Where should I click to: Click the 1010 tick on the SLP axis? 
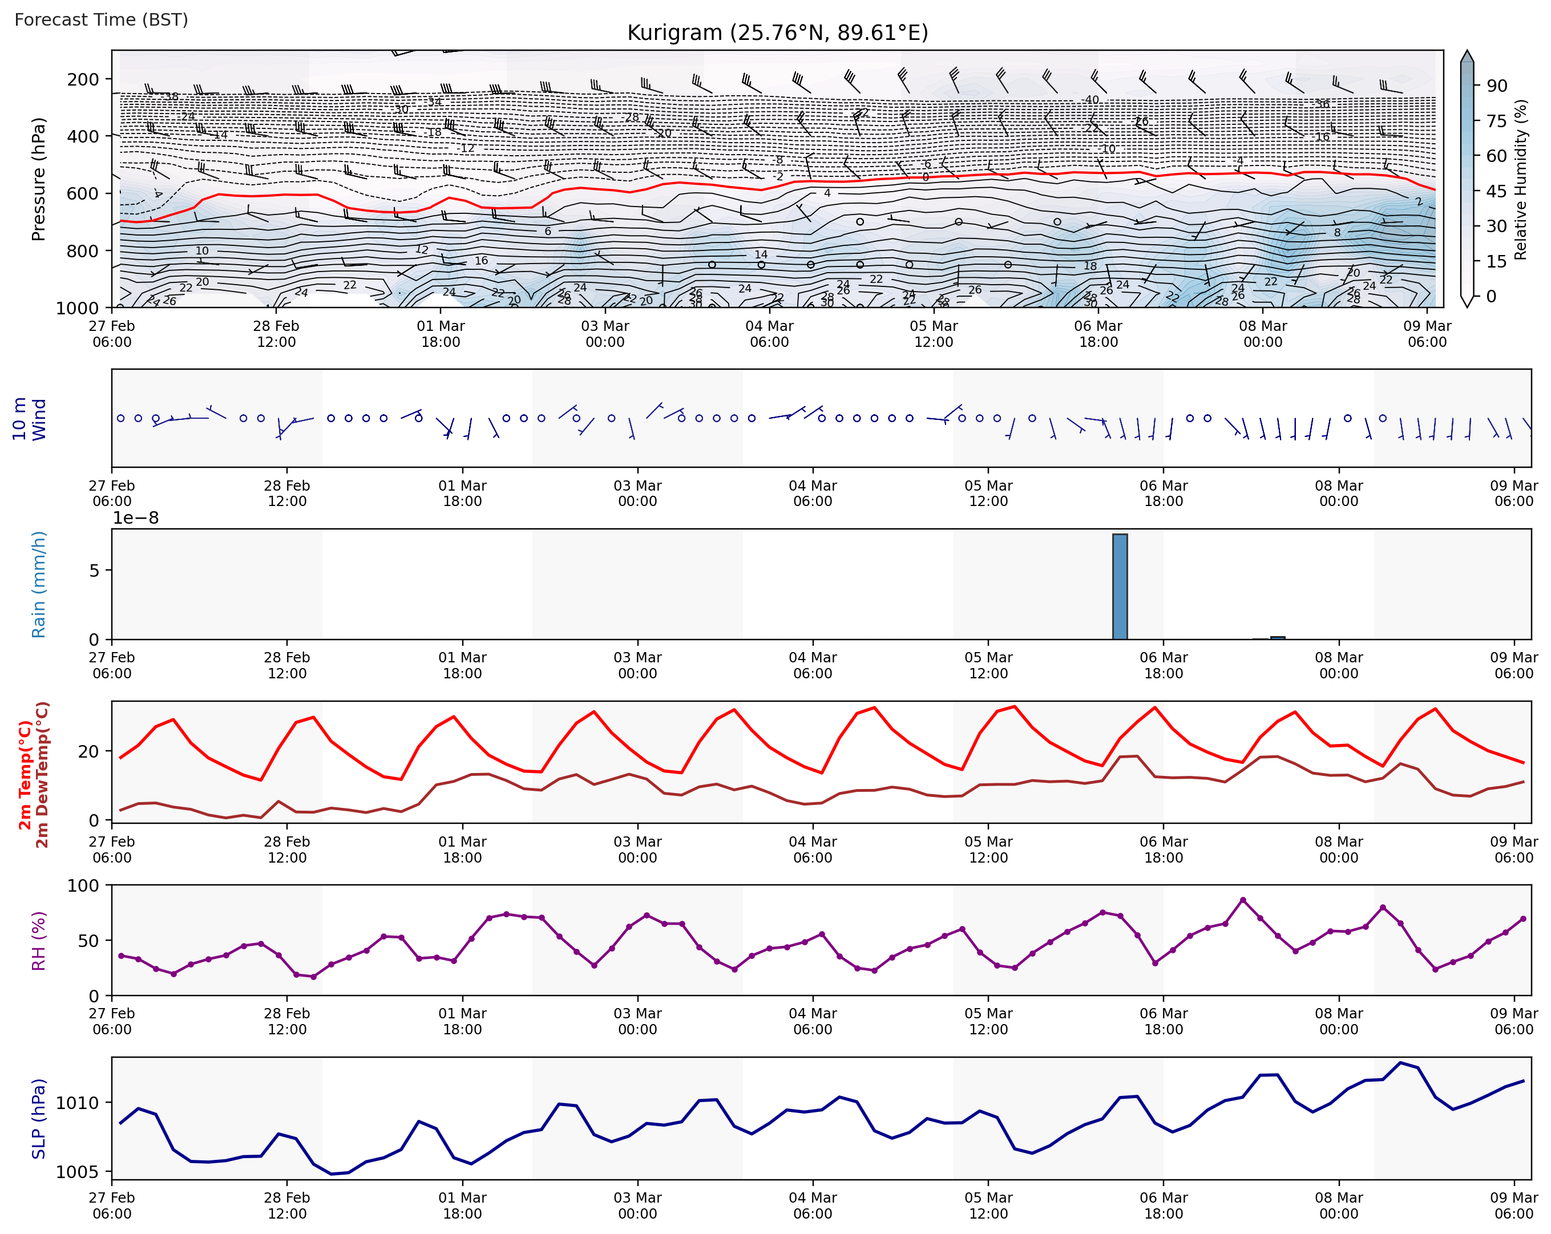tap(77, 1102)
